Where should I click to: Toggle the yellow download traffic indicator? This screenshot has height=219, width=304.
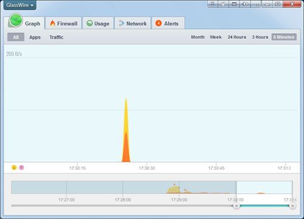pos(14,167)
